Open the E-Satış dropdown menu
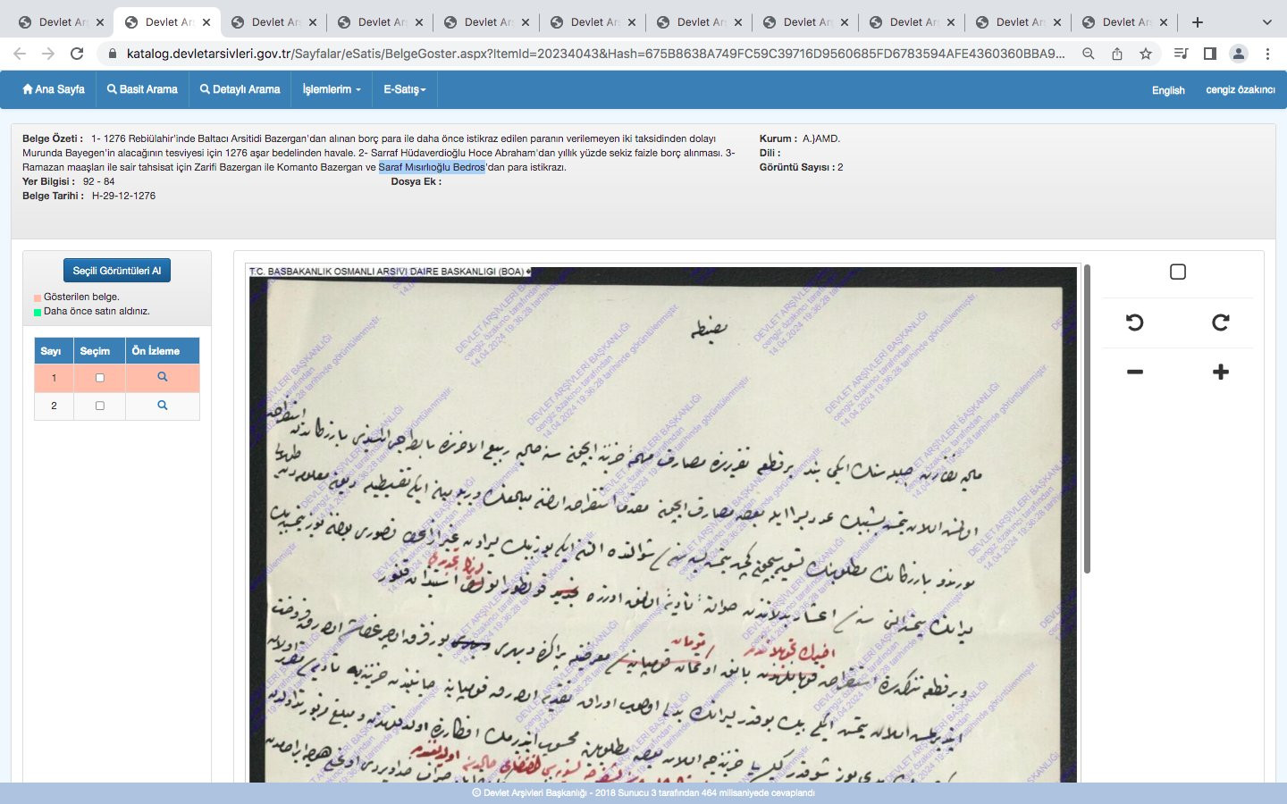 tap(404, 89)
